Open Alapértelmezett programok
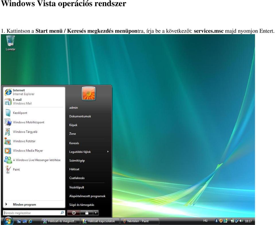Image resolution: width=275 pixels, height=225 pixels. point(87,196)
